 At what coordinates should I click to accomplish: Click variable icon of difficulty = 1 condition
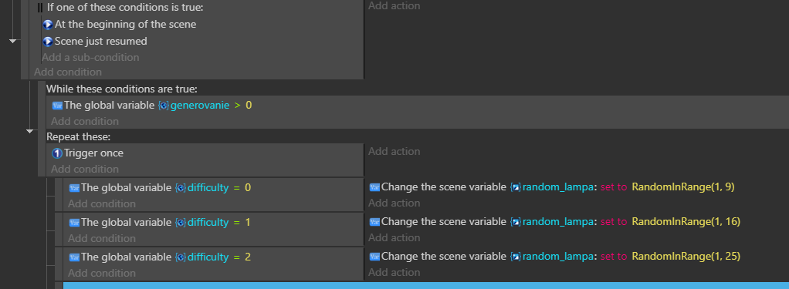pyautogui.click(x=74, y=223)
